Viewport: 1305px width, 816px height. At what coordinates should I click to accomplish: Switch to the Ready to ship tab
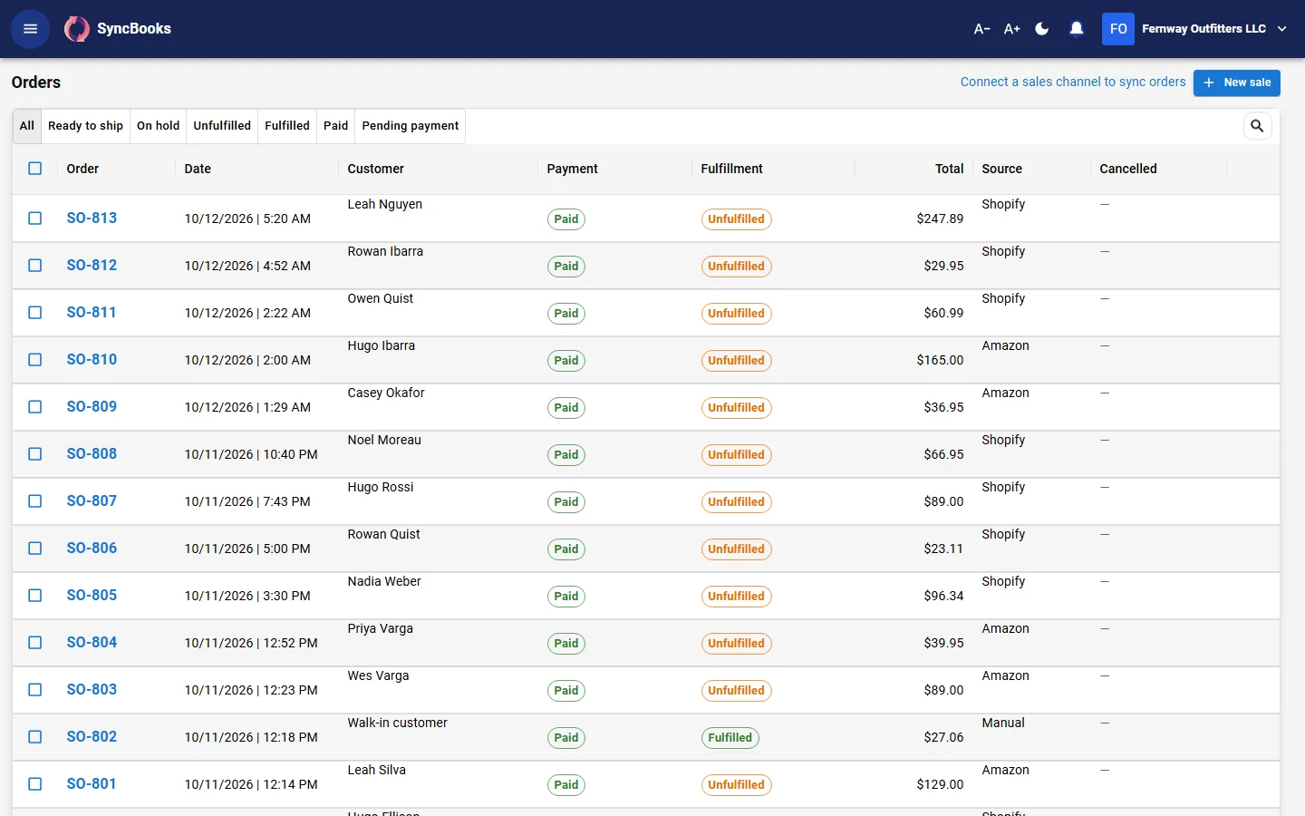85,126
